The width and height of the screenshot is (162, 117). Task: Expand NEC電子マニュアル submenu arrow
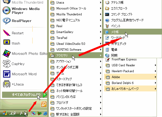coord(100,20)
